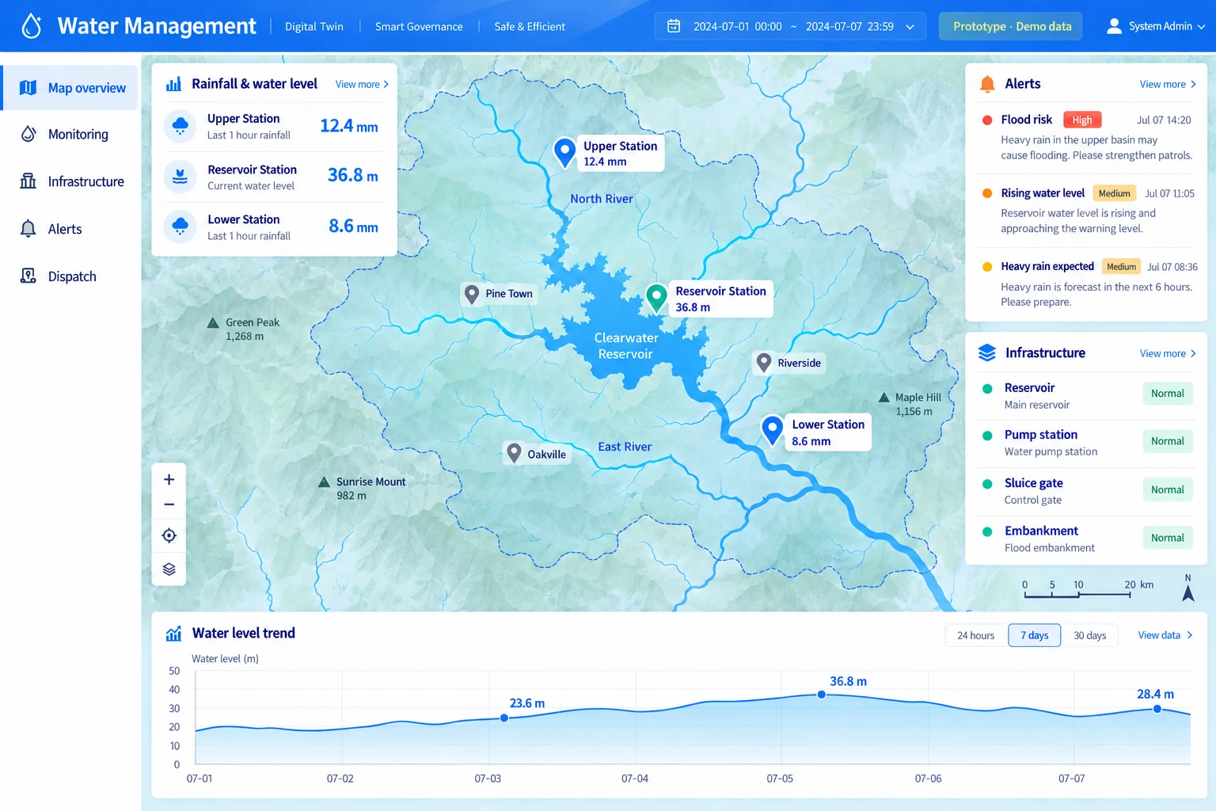Click the Pump station Normal status badge
The image size is (1216, 811).
pos(1168,441)
